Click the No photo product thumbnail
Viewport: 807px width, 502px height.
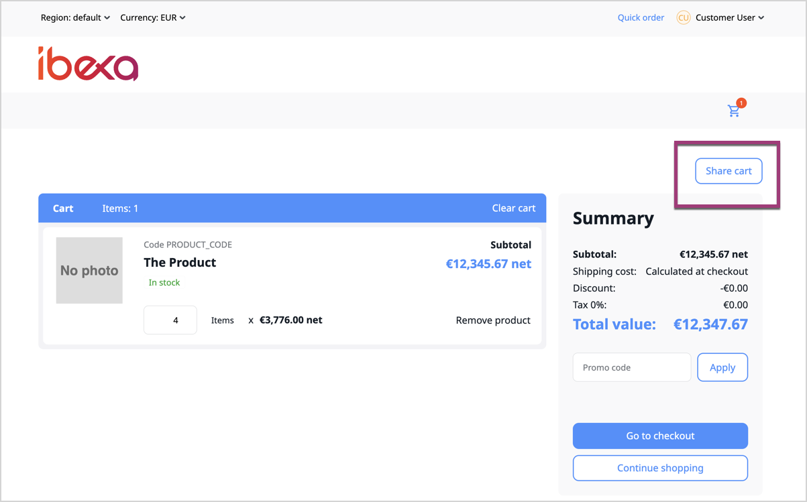coord(89,270)
